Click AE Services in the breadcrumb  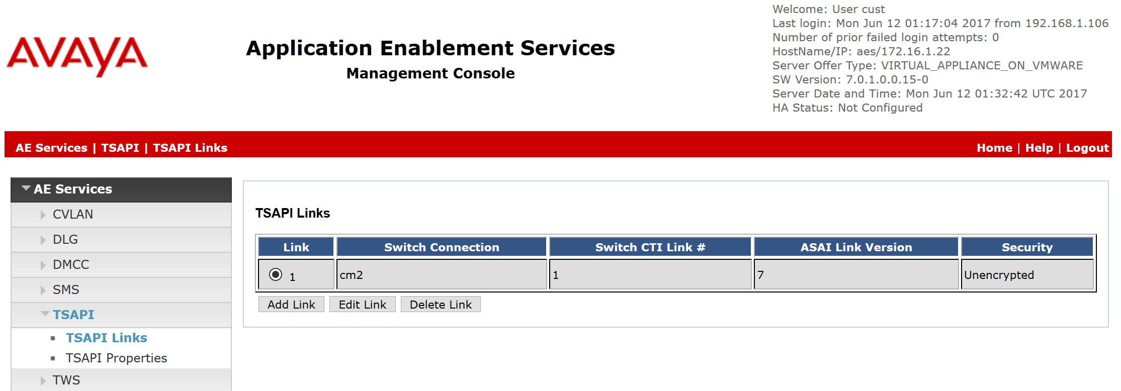[51, 148]
